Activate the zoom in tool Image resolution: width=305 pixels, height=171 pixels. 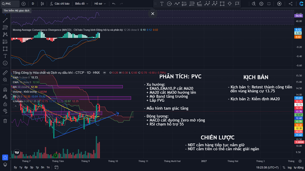coord(5,80)
